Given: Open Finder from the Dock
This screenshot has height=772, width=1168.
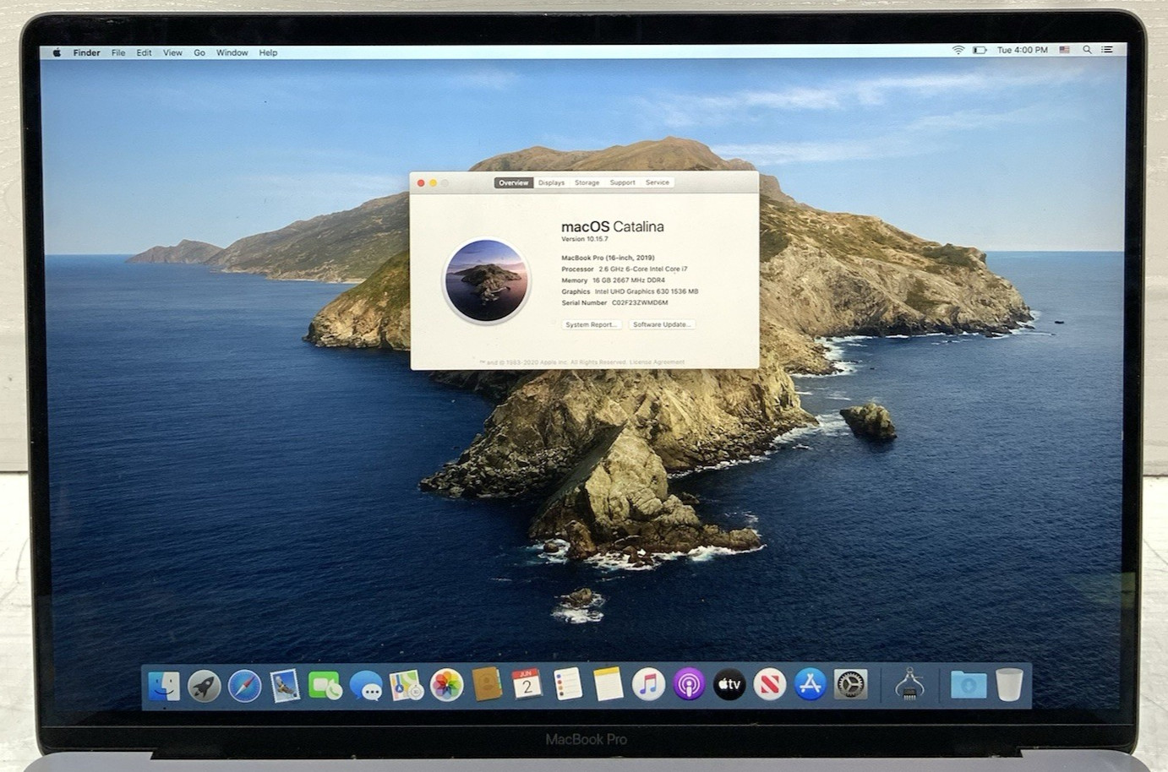Looking at the screenshot, I should pos(163,685).
